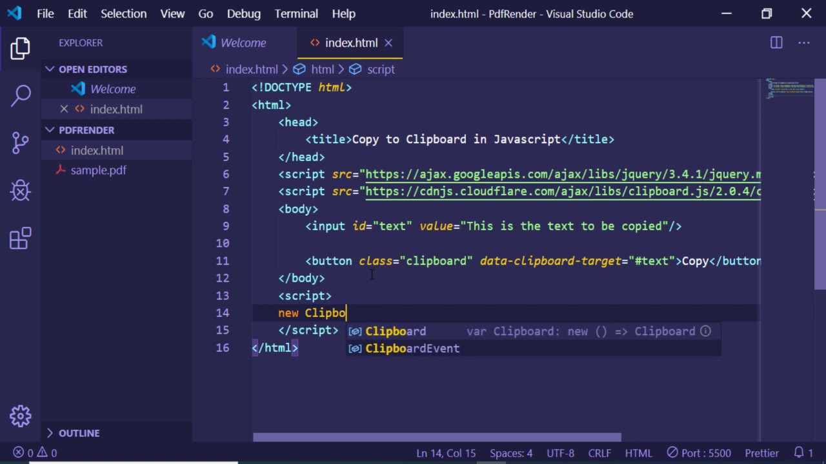Click the Manage gear icon
The height and width of the screenshot is (464, 826).
click(x=21, y=416)
